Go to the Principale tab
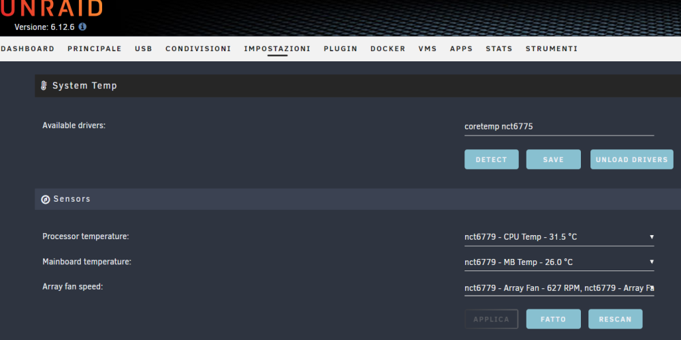The height and width of the screenshot is (340, 681). [95, 48]
